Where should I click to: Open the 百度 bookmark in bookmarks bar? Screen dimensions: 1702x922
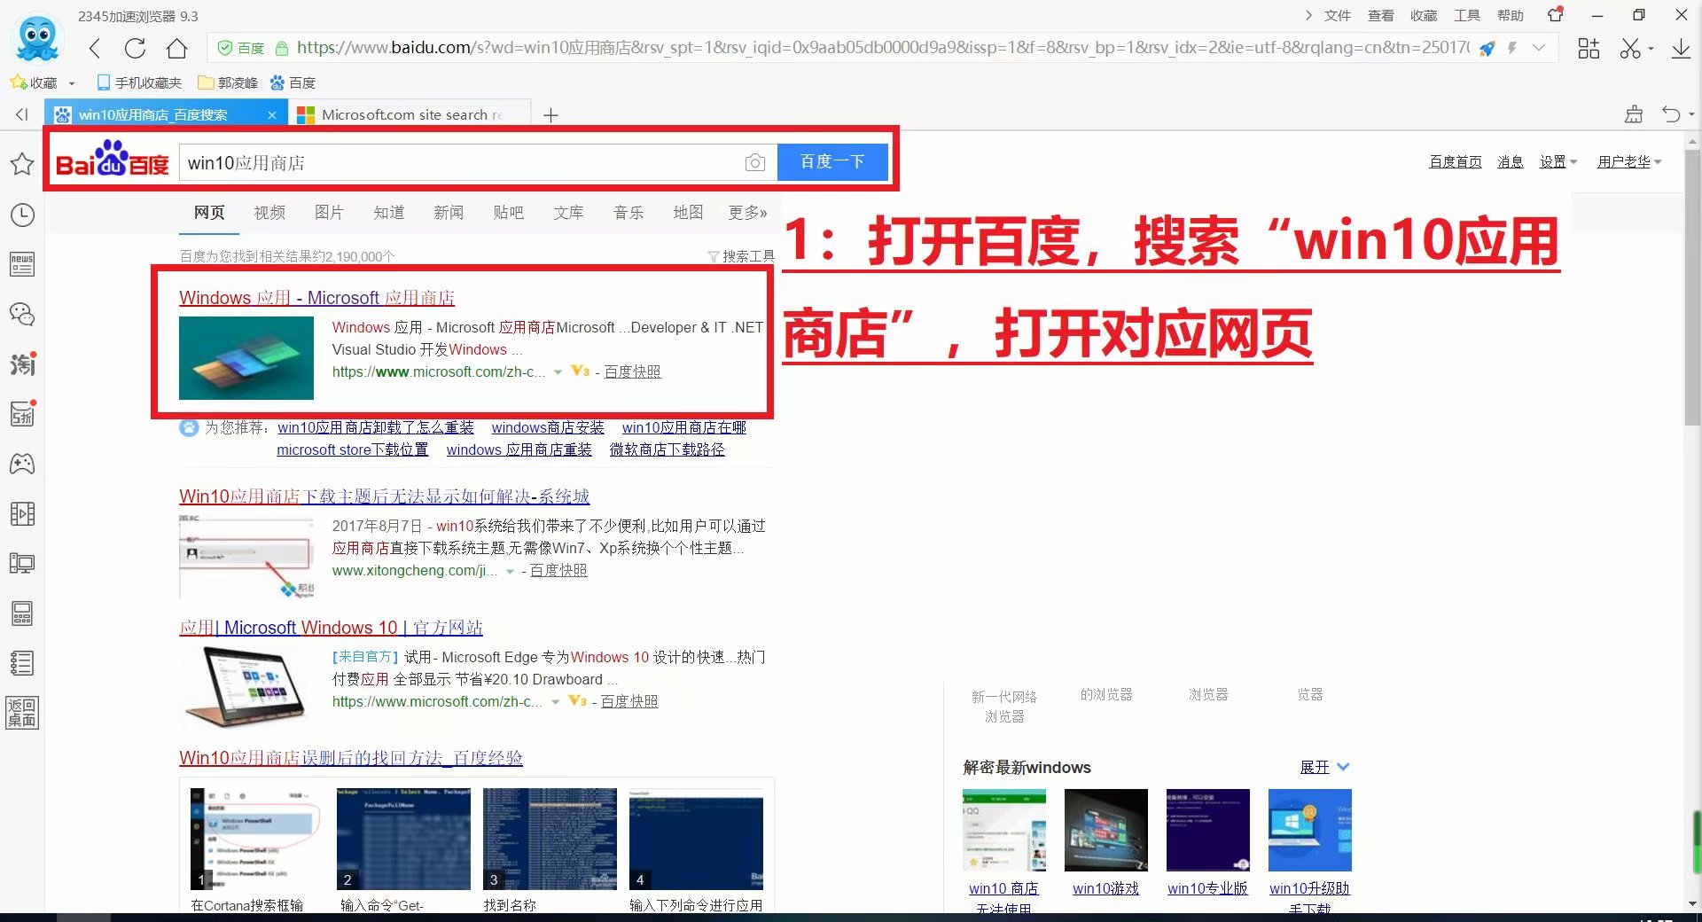tap(293, 82)
